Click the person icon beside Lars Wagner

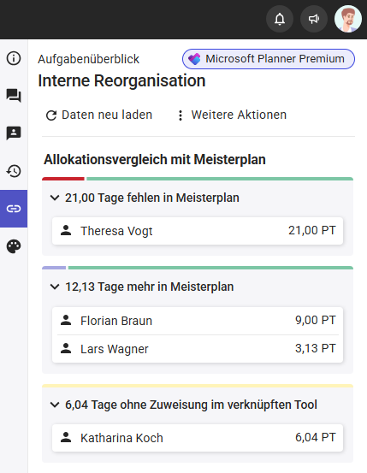[66, 348]
